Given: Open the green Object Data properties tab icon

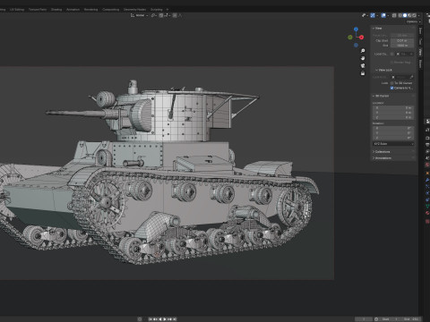Looking at the screenshot, I should coord(427,207).
